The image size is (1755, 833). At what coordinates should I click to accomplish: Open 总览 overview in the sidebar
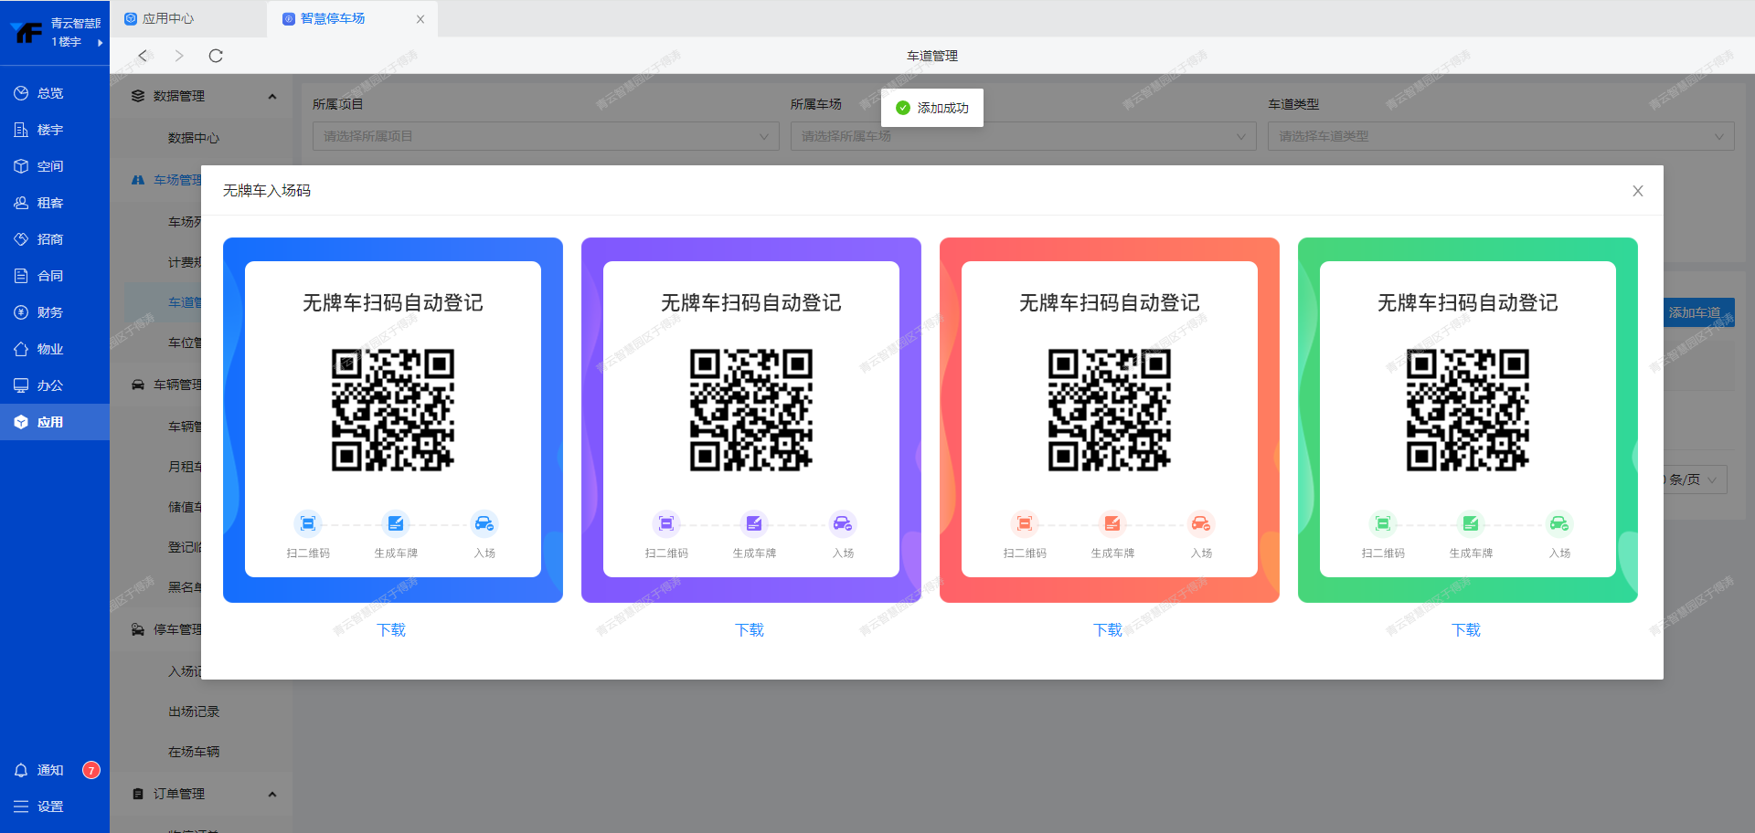[x=50, y=93]
